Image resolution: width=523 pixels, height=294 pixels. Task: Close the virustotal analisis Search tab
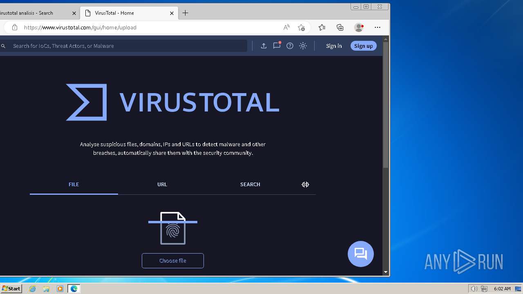click(x=74, y=13)
